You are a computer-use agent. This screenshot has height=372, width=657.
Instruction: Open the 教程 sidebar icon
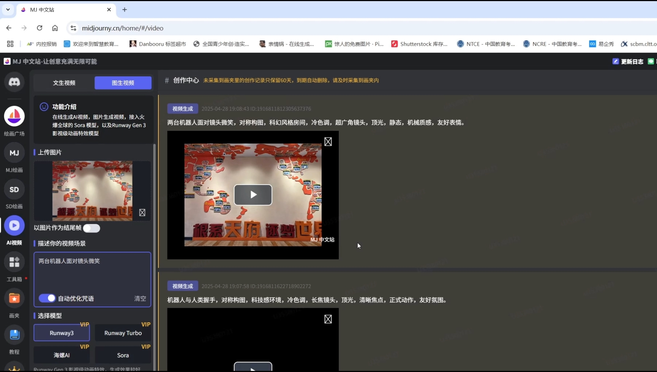click(14, 334)
